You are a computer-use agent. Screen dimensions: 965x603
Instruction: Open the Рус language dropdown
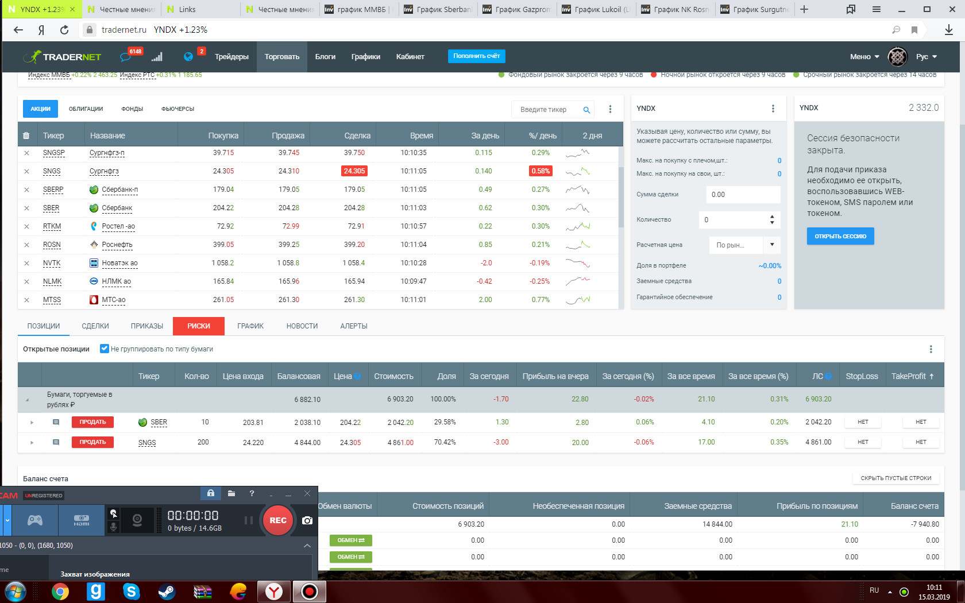click(927, 57)
